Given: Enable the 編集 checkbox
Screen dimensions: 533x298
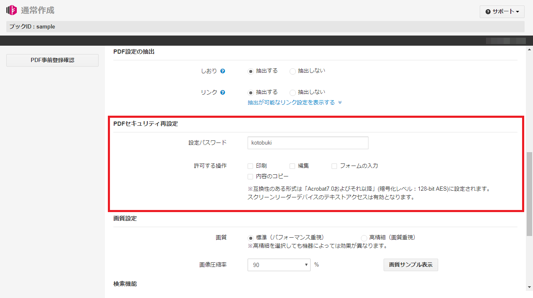Looking at the screenshot, I should pos(293,166).
